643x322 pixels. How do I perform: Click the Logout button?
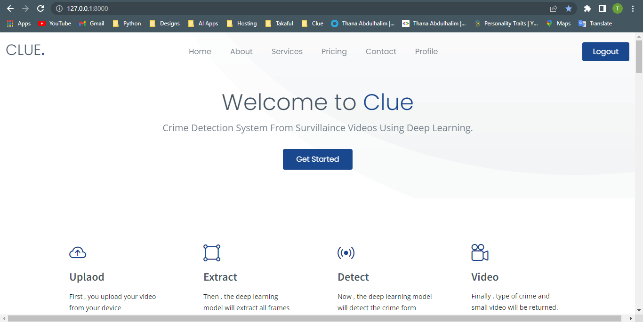(x=605, y=52)
